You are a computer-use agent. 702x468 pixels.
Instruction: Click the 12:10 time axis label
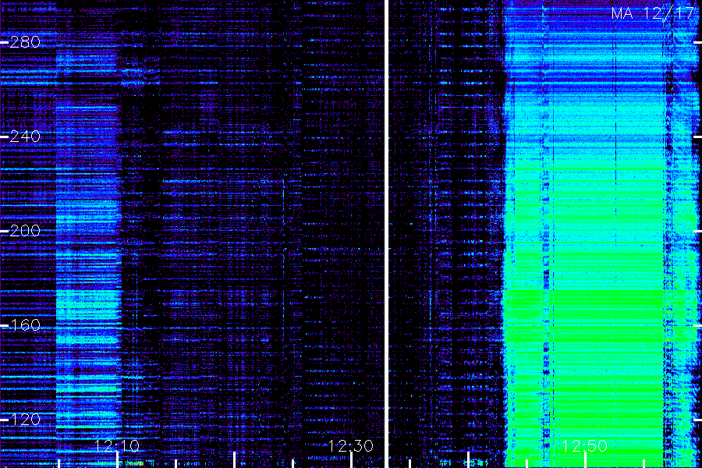(x=117, y=445)
